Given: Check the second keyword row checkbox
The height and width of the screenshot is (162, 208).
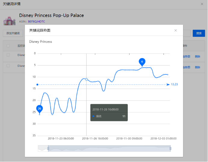Looking at the screenshot, I should tap(8, 66).
